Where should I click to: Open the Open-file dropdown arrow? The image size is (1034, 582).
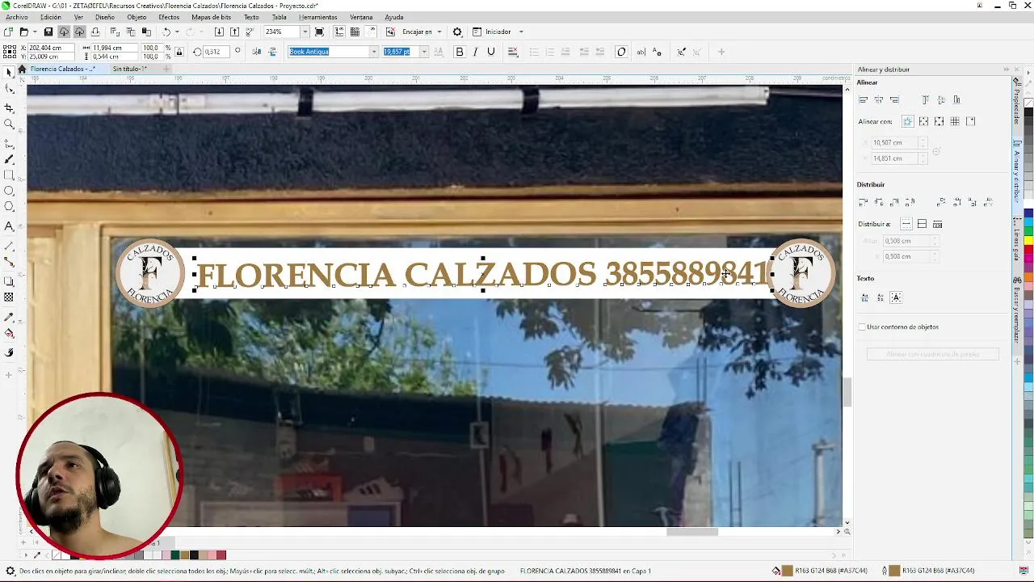34,32
